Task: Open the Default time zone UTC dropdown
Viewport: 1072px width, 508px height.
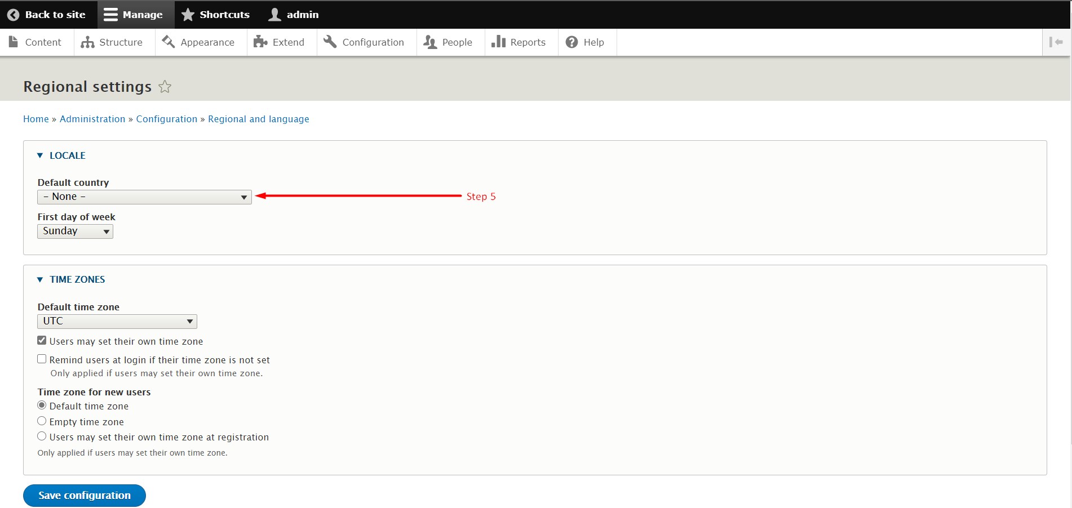Action: click(117, 322)
